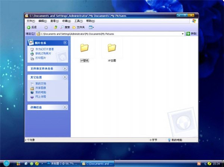
Task: Click the Back (后退) arrow icon
Action: [x=29, y=27]
